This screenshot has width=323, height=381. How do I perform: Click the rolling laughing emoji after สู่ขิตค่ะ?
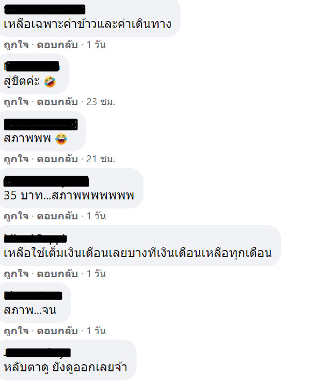point(50,82)
